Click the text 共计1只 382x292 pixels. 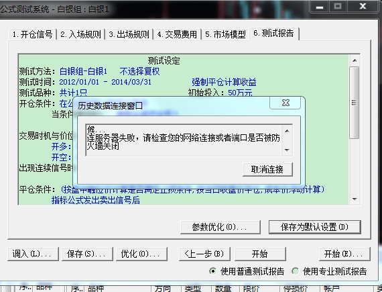[73, 93]
